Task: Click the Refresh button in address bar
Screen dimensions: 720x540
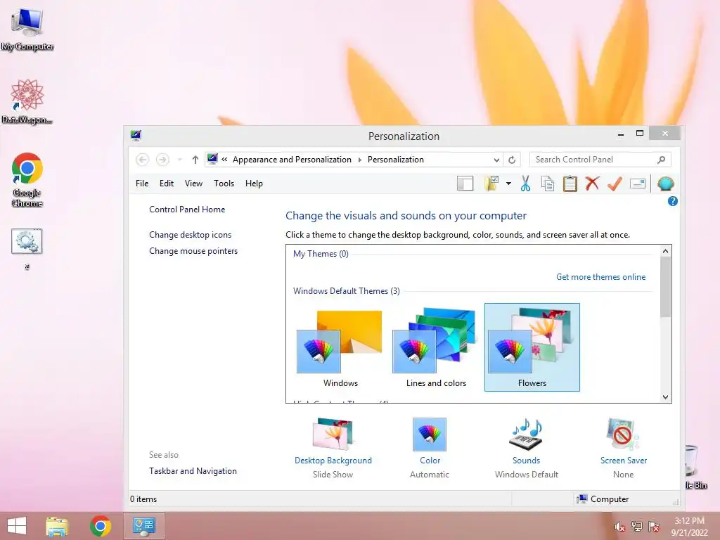Action: pos(512,160)
